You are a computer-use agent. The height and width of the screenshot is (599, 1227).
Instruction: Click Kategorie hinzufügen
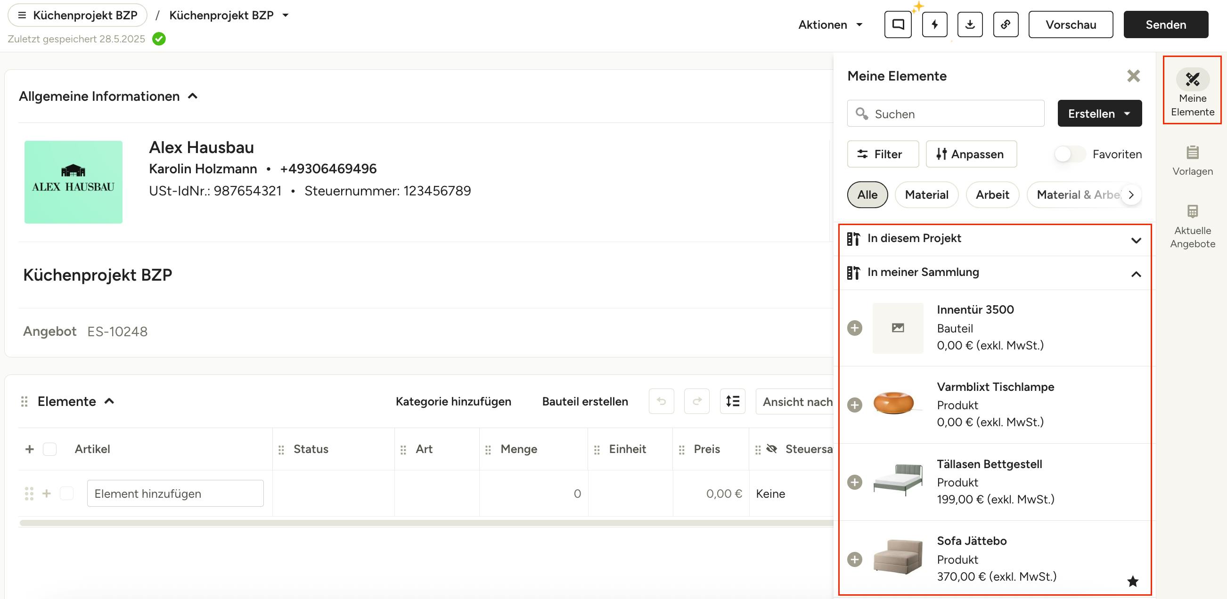pyautogui.click(x=453, y=401)
